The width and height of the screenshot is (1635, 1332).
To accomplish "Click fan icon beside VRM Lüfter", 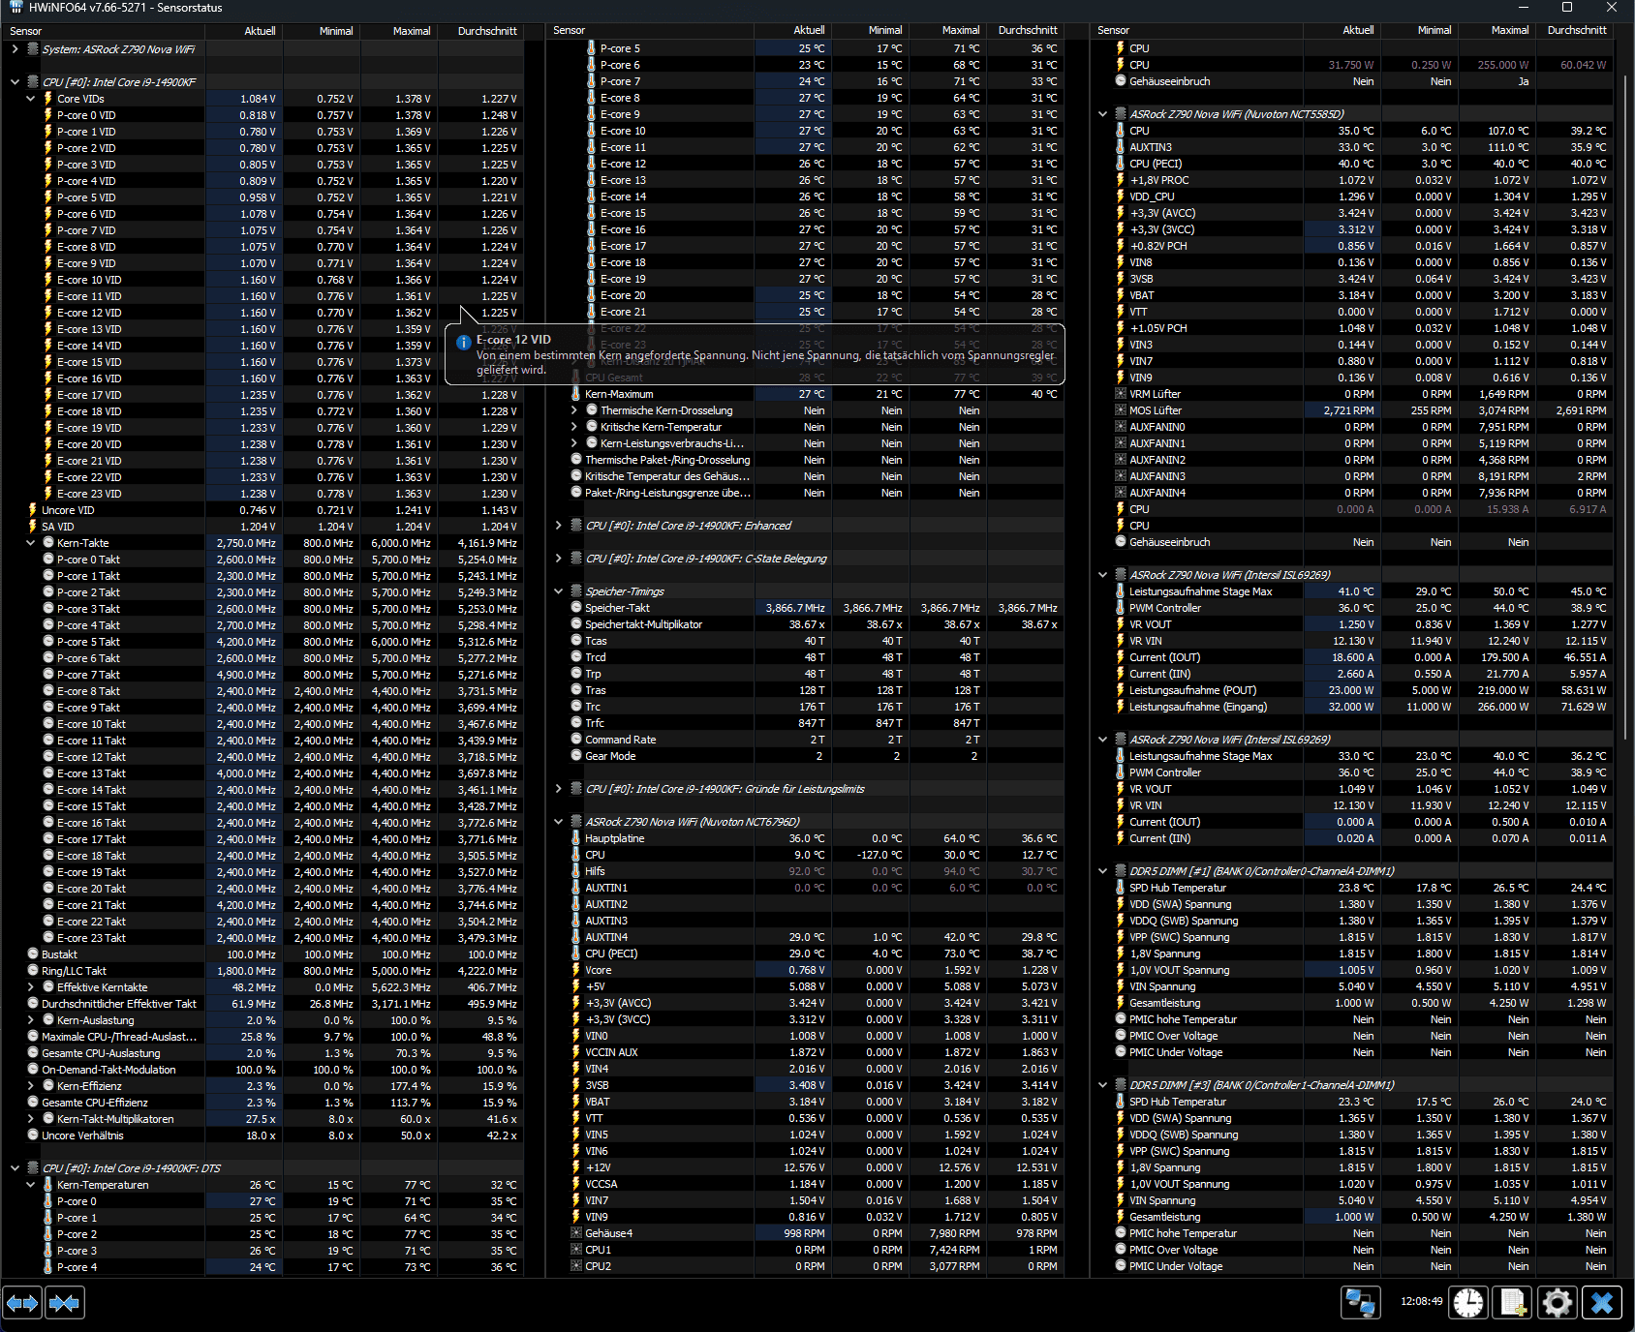I will (1120, 394).
